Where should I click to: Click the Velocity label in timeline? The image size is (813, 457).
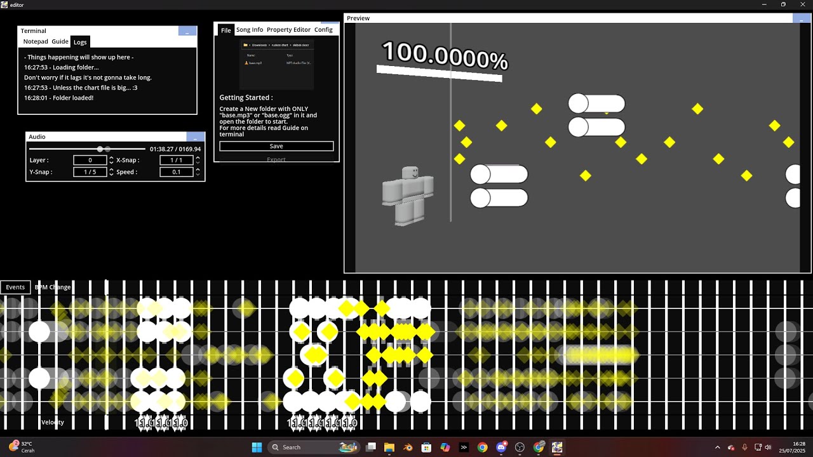coord(53,422)
